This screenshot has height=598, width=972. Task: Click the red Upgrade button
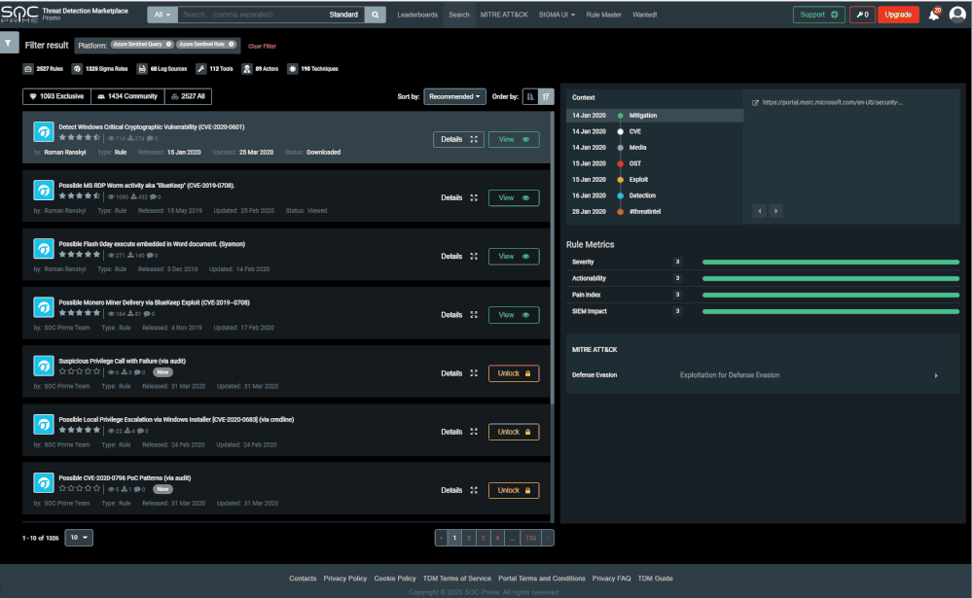pyautogui.click(x=898, y=15)
